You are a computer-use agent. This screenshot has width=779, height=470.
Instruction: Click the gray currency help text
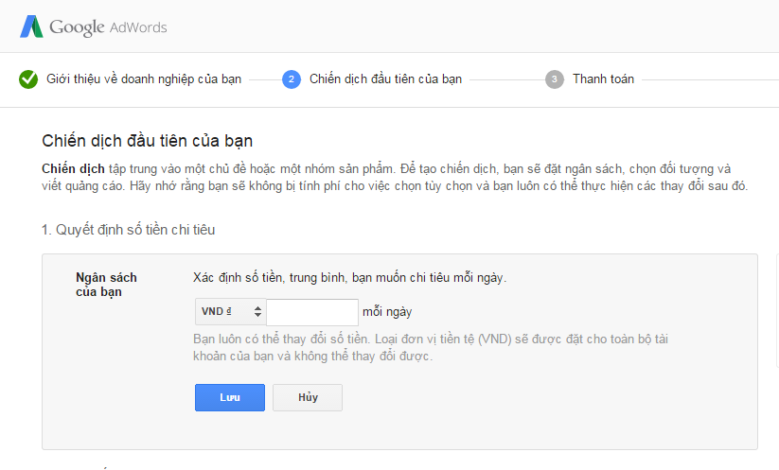pos(432,347)
